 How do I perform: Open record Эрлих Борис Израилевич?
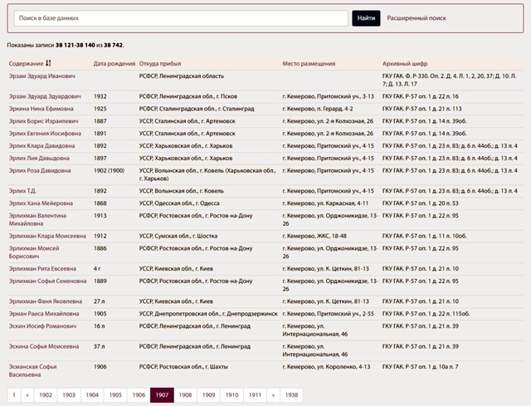pyautogui.click(x=43, y=121)
